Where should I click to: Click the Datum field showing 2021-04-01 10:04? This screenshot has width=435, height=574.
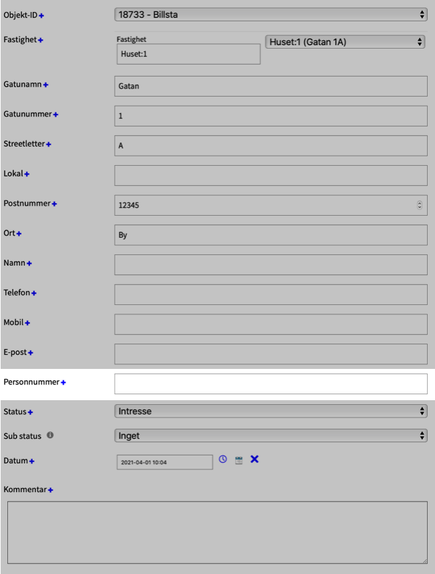pos(165,461)
